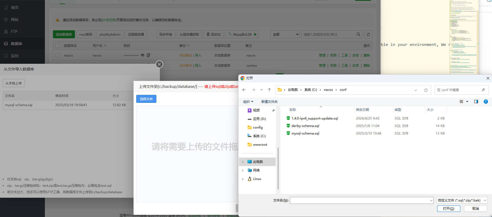Expand the 此电脑 tree node

click(x=243, y=162)
